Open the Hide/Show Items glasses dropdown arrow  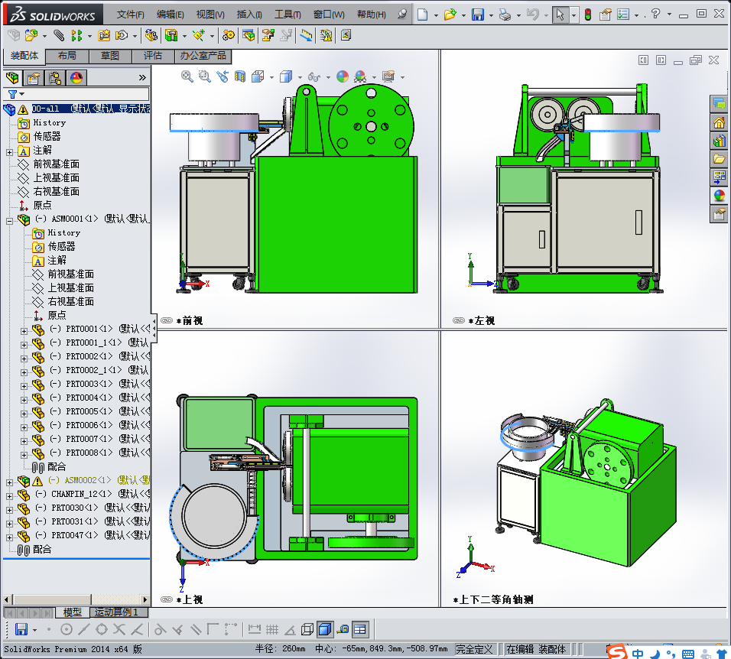point(328,77)
